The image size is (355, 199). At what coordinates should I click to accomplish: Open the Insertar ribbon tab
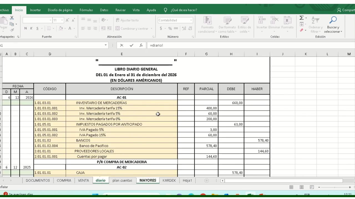35,10
